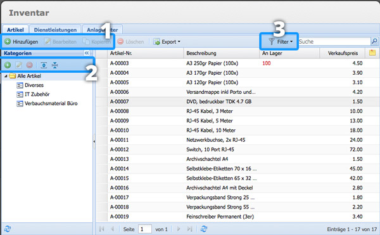Click the category edit pencil icon
380x235 pixels.
(18, 65)
